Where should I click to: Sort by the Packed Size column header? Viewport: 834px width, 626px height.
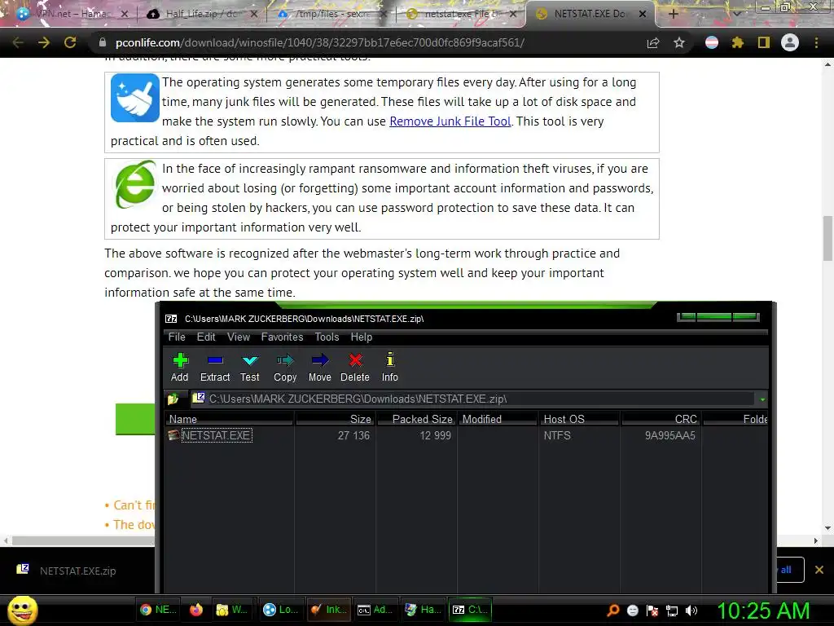416,420
